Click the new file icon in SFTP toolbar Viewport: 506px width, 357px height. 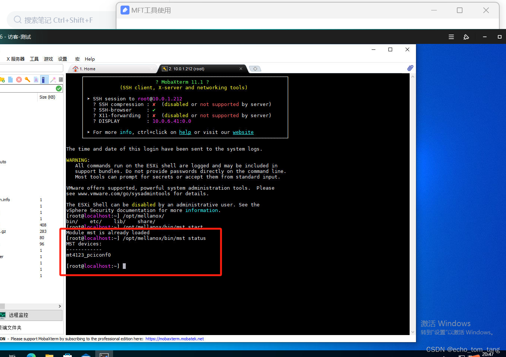(x=10, y=80)
